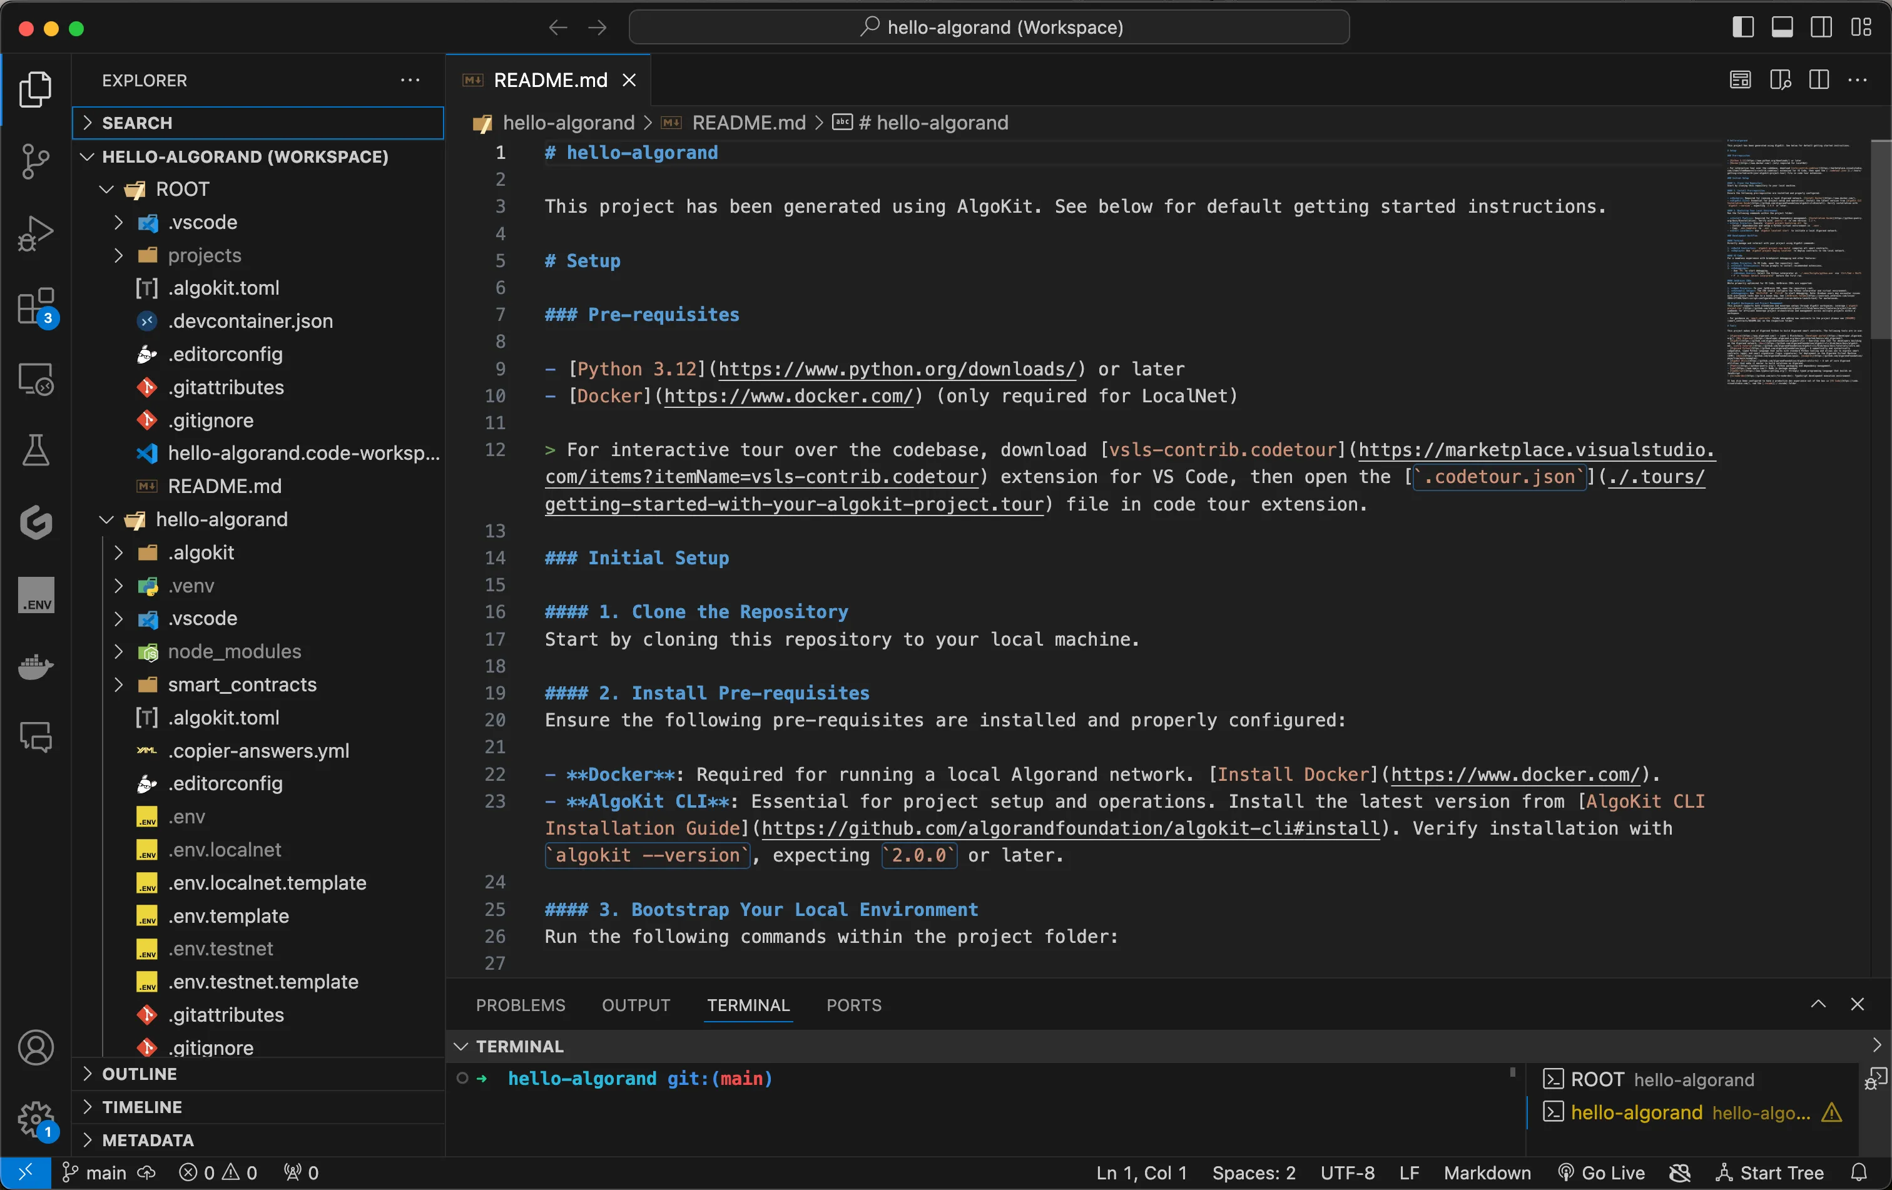Click hello-algorand breadcrumb folder
The height and width of the screenshot is (1190, 1892).
pyautogui.click(x=567, y=123)
